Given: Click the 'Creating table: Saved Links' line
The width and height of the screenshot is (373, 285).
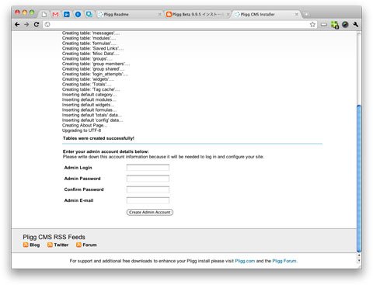Looking at the screenshot, I should tap(92, 48).
